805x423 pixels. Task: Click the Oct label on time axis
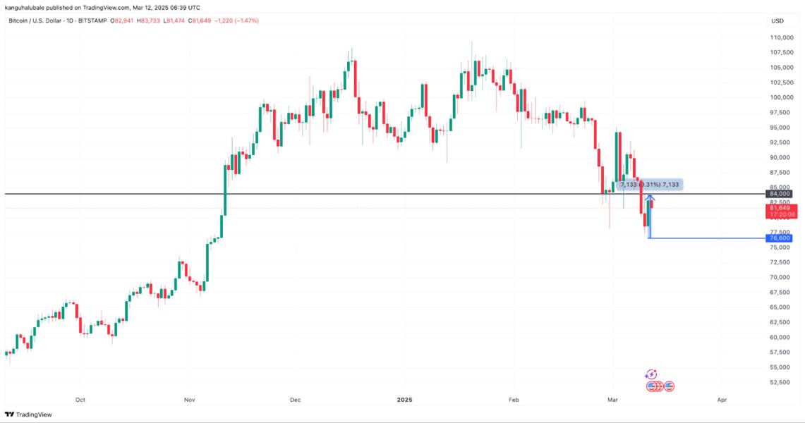[80, 400]
